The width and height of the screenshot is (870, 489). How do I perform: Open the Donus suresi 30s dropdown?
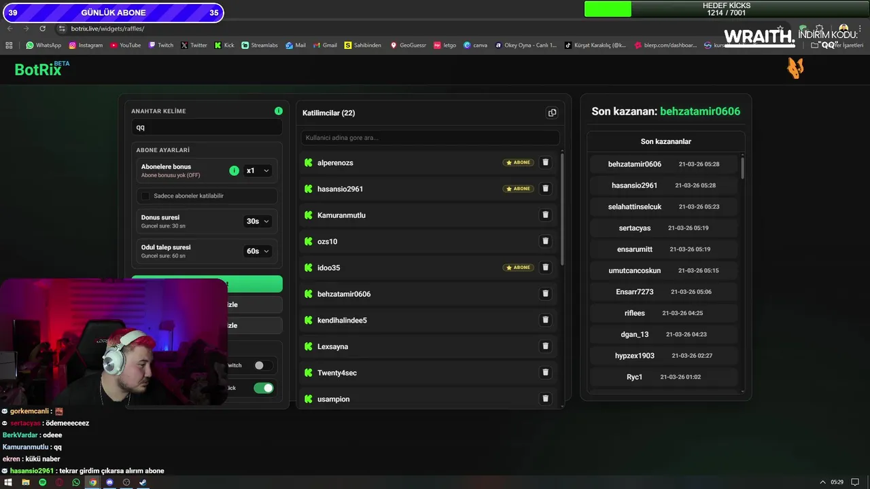click(258, 221)
